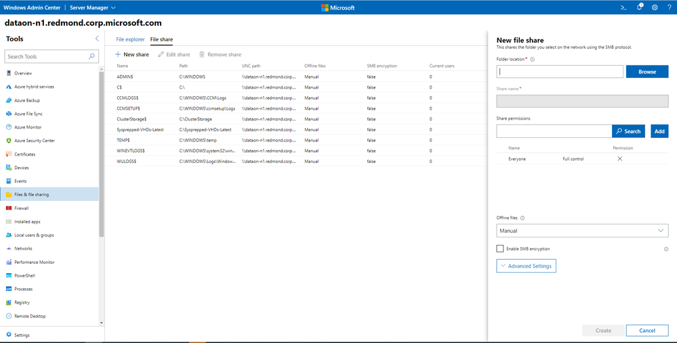Select the WULOGS$ share row
Screen dimensions: 677x343
(296, 161)
